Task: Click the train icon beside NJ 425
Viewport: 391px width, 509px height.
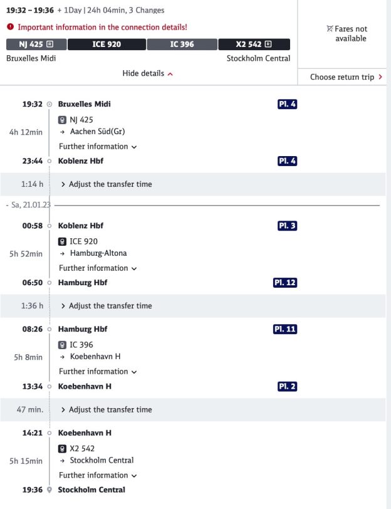Action: tap(62, 120)
